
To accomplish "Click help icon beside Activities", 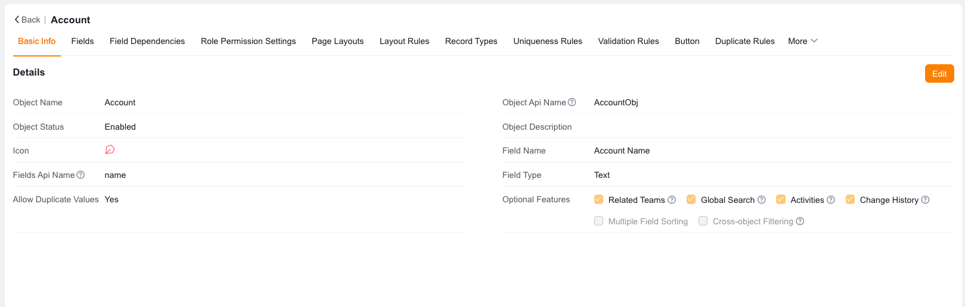I will click(x=831, y=200).
